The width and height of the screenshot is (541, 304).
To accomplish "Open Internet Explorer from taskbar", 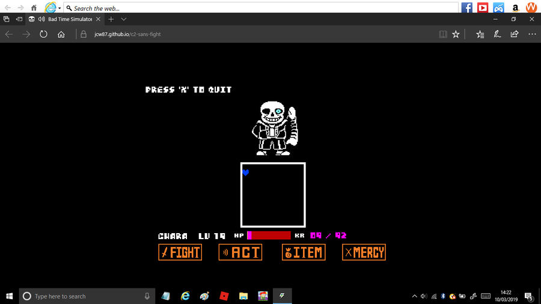I will click(x=185, y=296).
